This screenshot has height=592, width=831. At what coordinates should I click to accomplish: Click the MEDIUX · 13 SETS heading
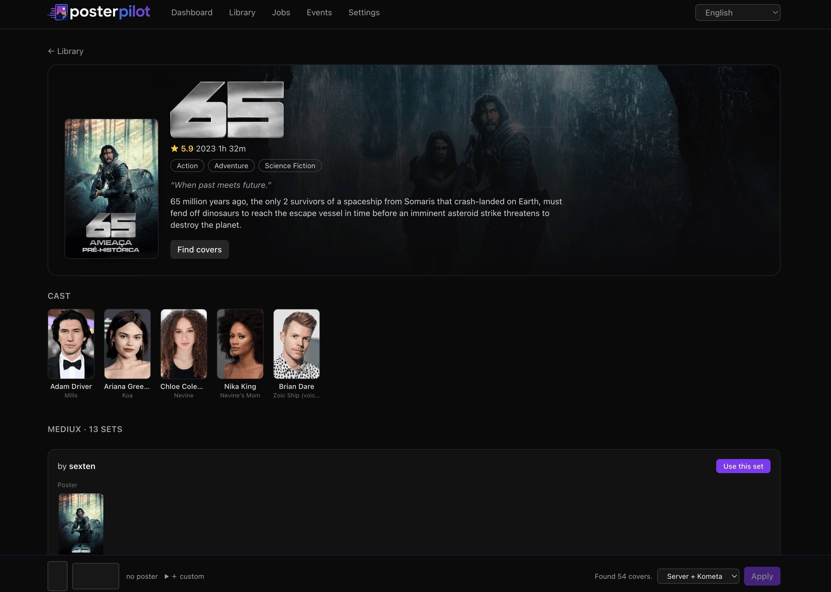click(85, 429)
